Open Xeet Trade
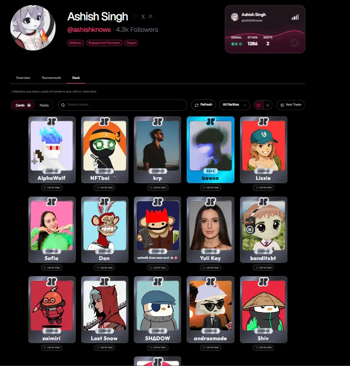The height and width of the screenshot is (366, 350). coord(291,105)
